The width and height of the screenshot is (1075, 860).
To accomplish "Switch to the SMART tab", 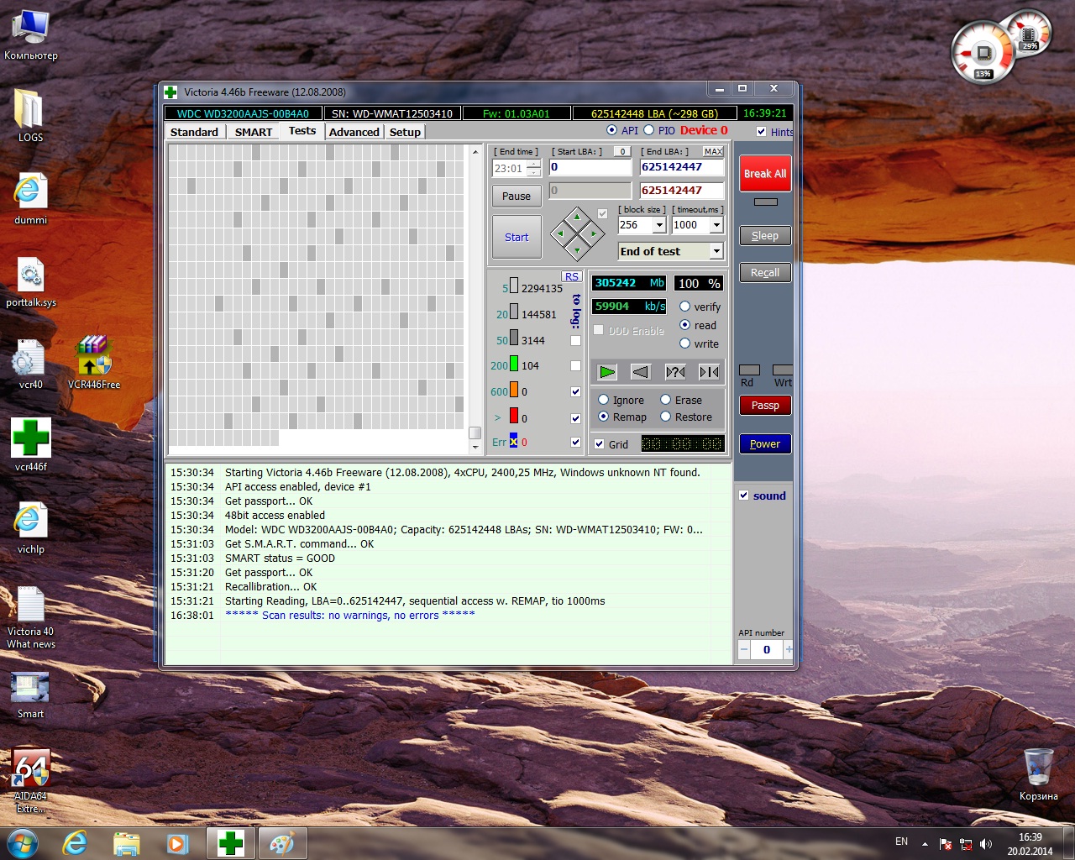I will tap(253, 132).
